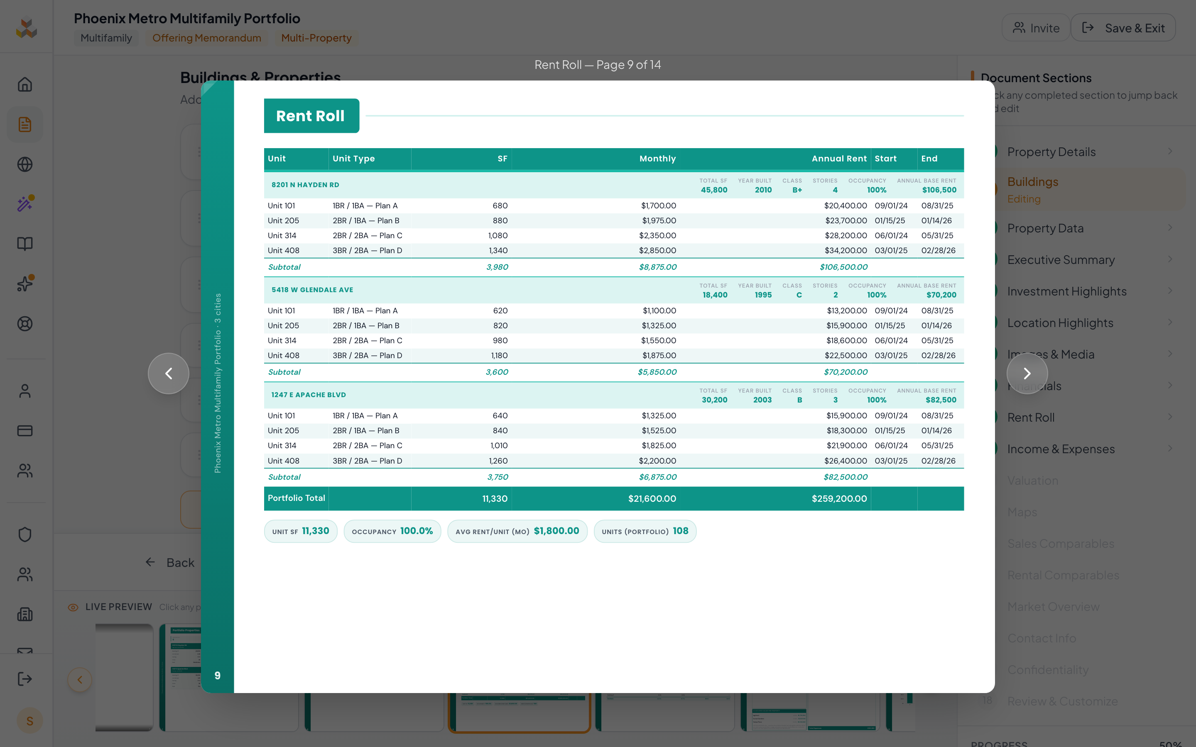Open the credit card billing icon
Viewport: 1196px width, 747px height.
tap(25, 431)
